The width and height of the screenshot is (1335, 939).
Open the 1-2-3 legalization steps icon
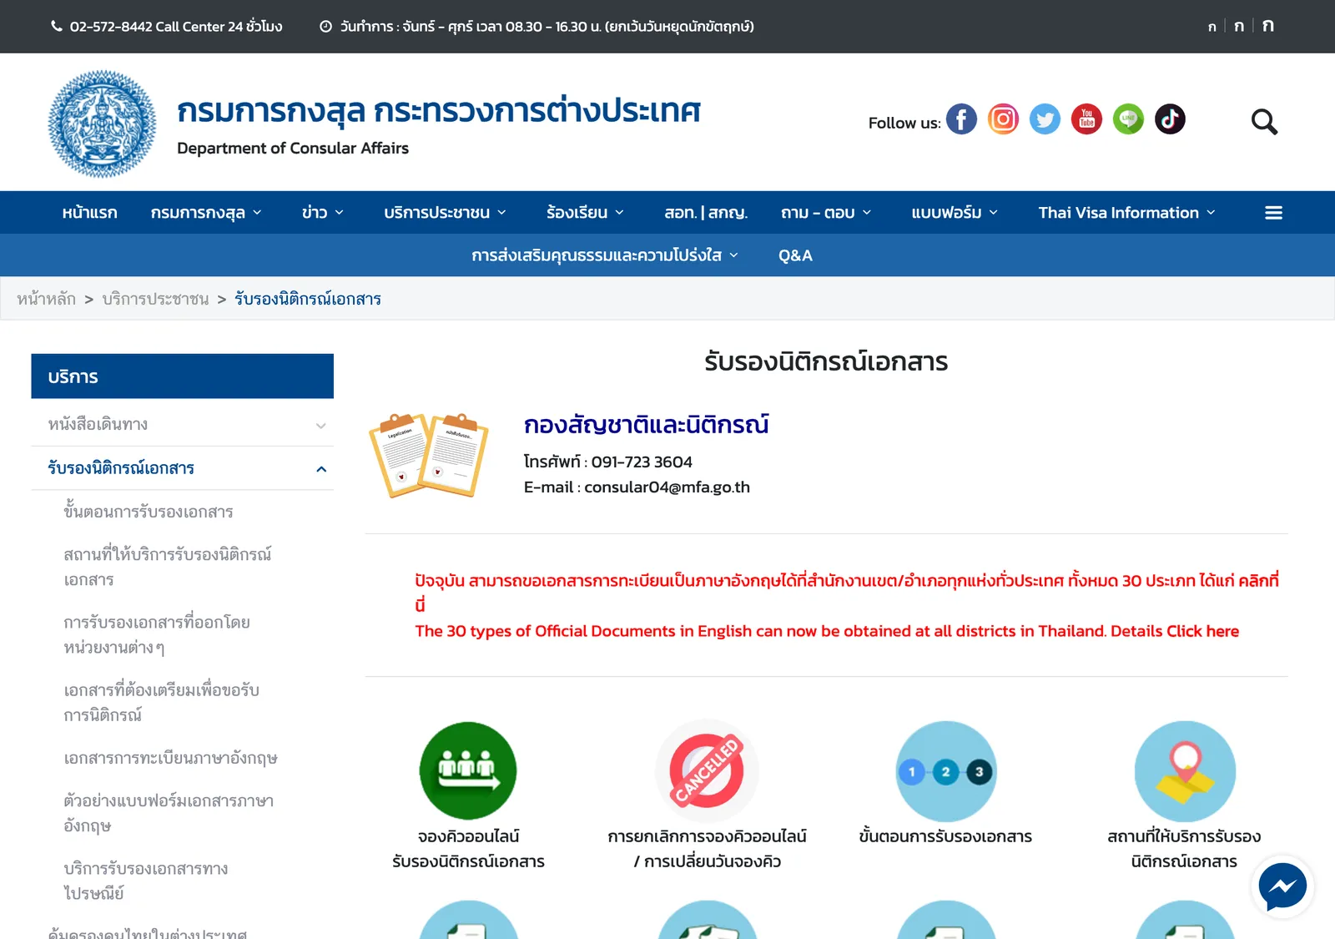pyautogui.click(x=945, y=771)
